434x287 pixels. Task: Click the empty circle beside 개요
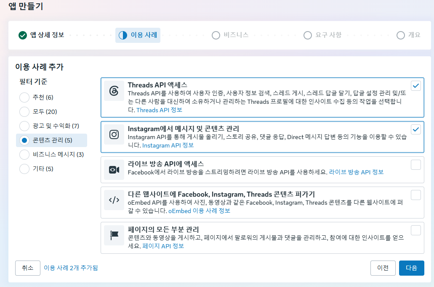(x=401, y=35)
